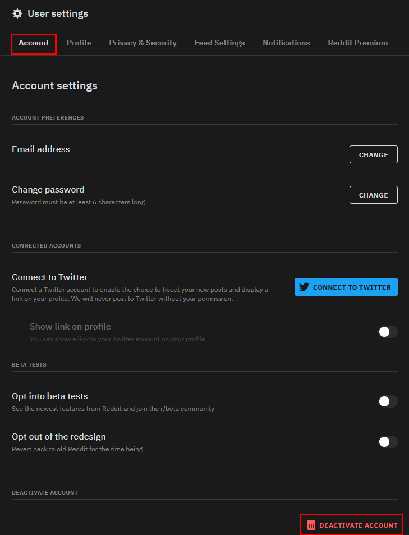This screenshot has height=535, width=409.
Task: Click 'You can show a link to your Twitter' text
Action: pyautogui.click(x=117, y=339)
